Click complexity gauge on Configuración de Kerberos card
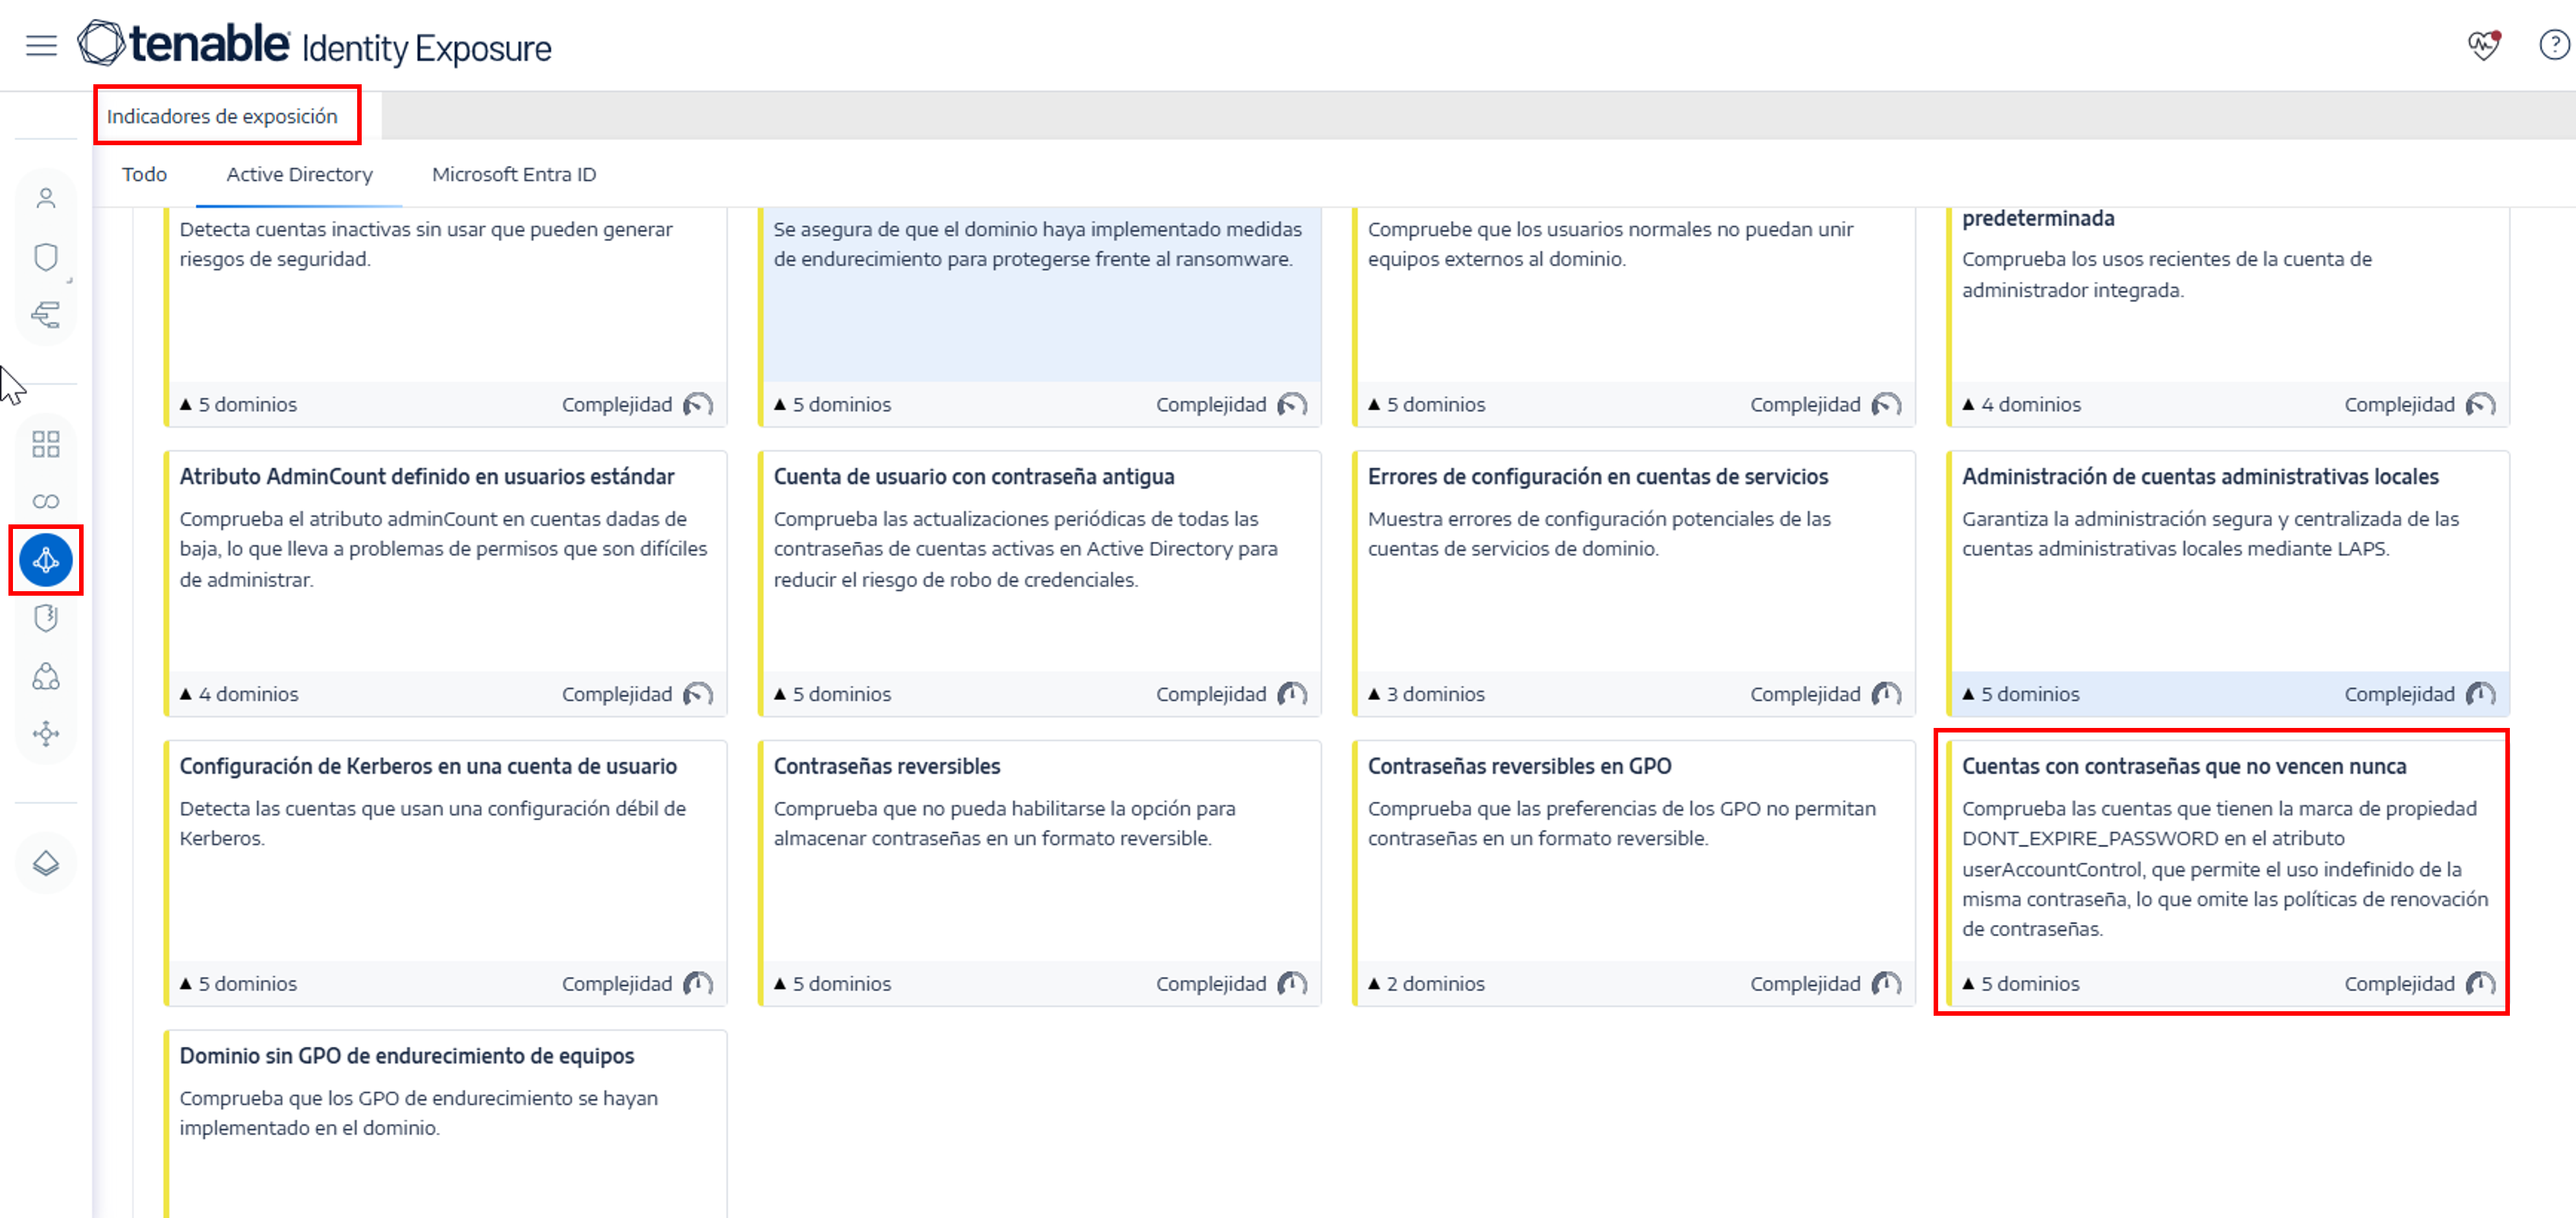This screenshot has height=1218, width=2576. (x=698, y=983)
